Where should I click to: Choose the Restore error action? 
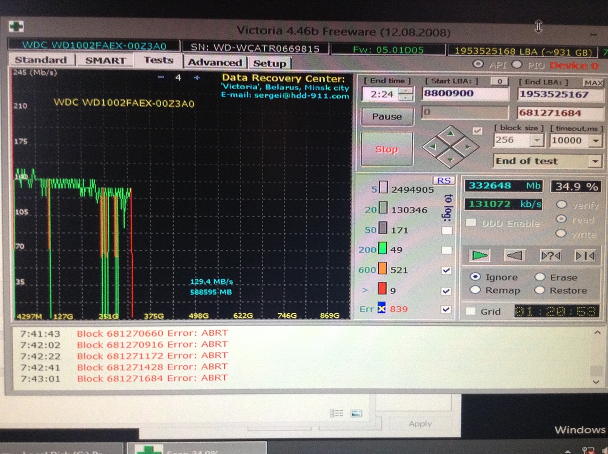pyautogui.click(x=540, y=290)
